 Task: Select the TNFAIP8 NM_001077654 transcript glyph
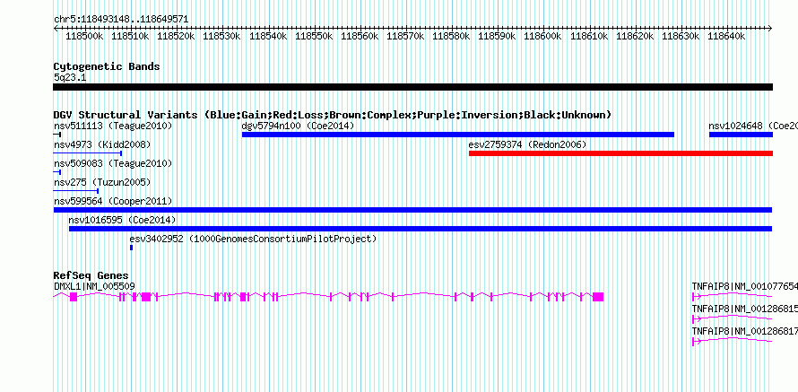733,296
